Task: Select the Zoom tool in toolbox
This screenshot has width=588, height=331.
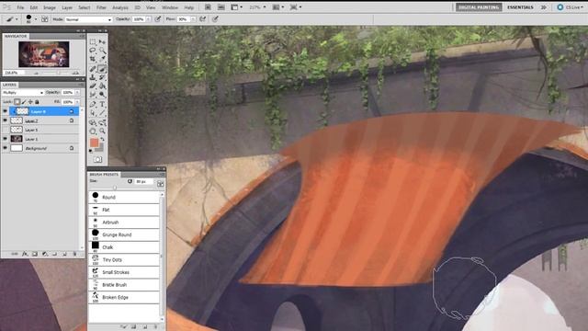Action: pos(102,131)
